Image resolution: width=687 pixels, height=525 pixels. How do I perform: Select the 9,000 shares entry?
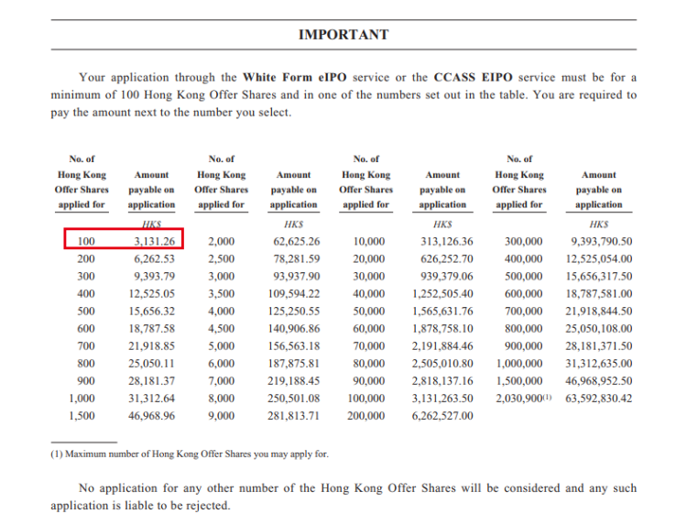(224, 415)
